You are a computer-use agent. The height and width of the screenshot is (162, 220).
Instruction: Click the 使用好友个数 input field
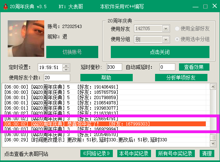click(x=57, y=78)
